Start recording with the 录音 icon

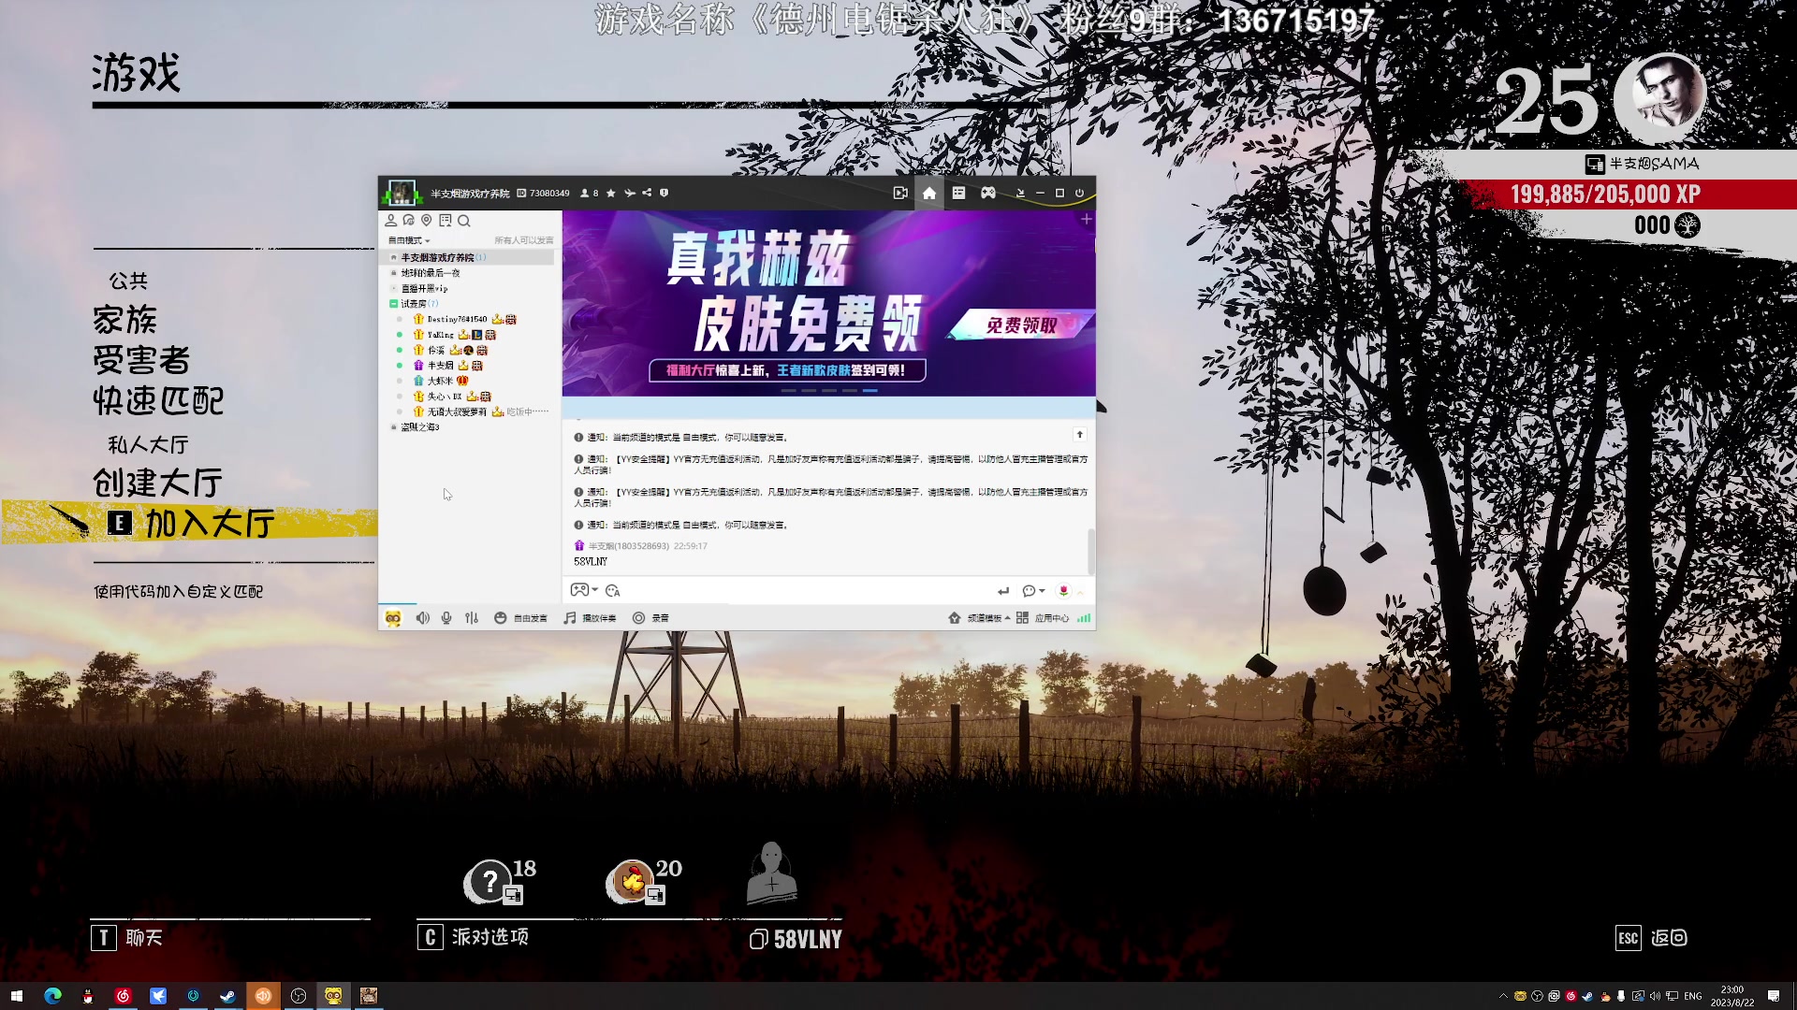(x=650, y=618)
